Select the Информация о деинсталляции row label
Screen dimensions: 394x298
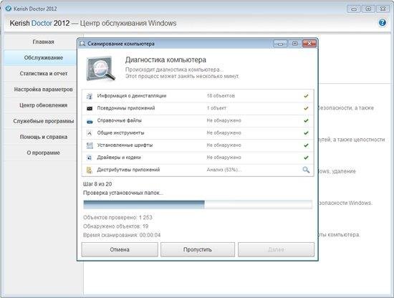132,96
